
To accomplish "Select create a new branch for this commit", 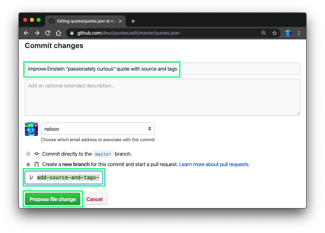I will [28, 164].
